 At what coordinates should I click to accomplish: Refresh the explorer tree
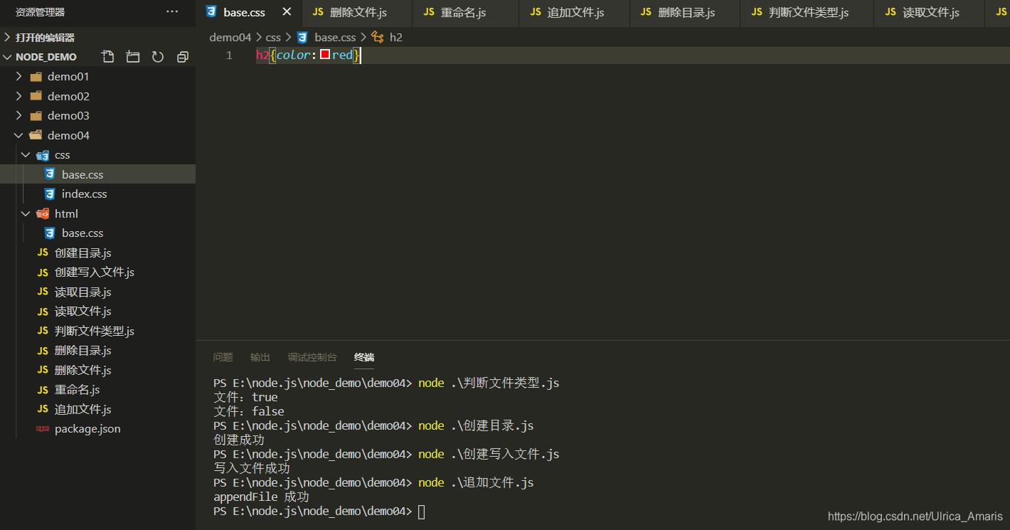click(158, 57)
